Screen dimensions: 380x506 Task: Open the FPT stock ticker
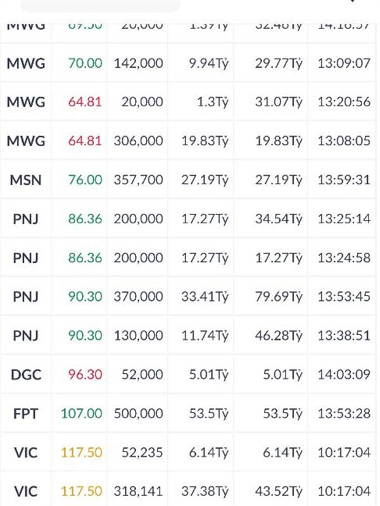25,414
